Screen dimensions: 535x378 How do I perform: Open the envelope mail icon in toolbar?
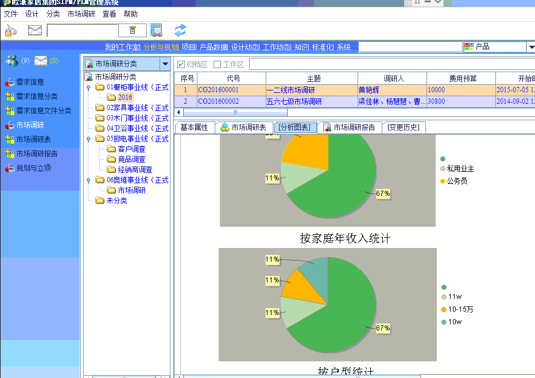(35, 30)
